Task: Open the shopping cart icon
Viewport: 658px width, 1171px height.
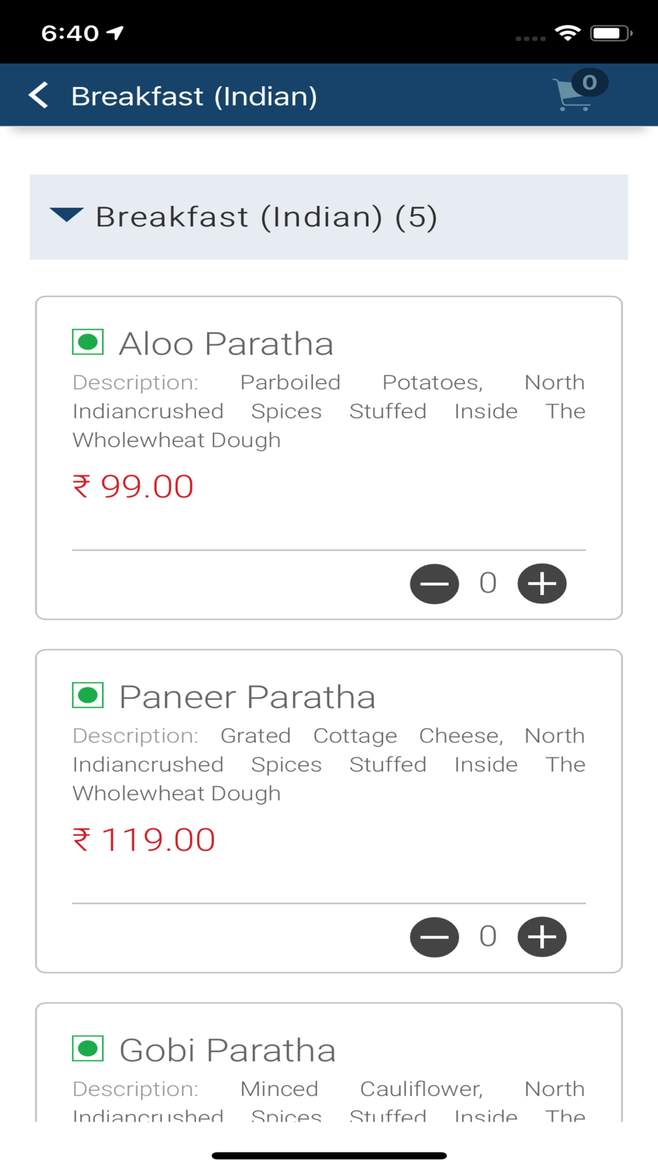Action: point(572,95)
